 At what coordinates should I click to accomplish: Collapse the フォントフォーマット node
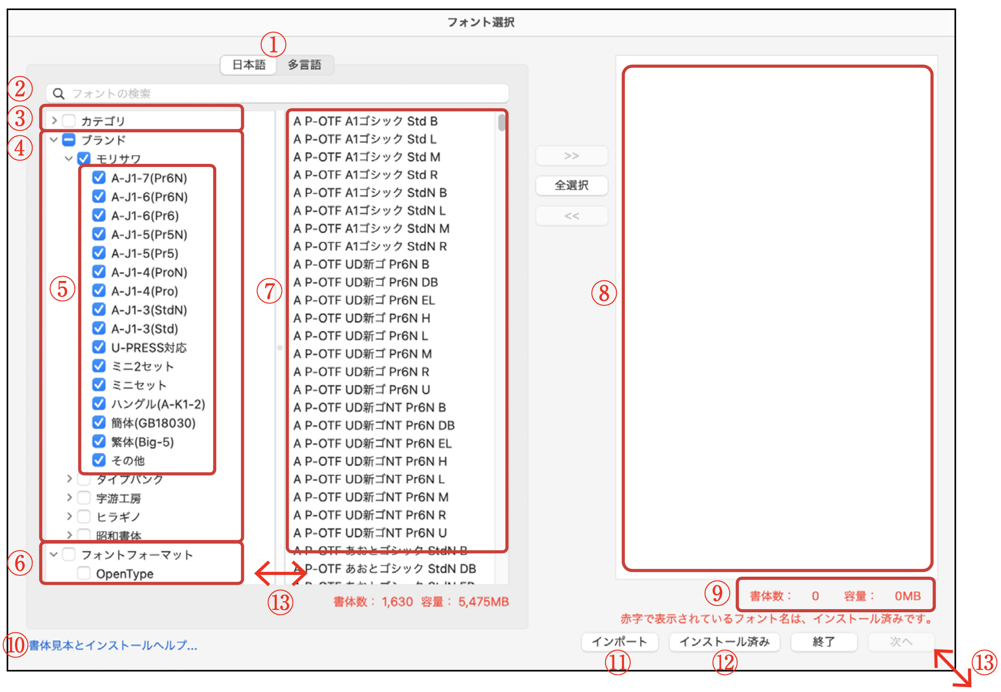[54, 554]
